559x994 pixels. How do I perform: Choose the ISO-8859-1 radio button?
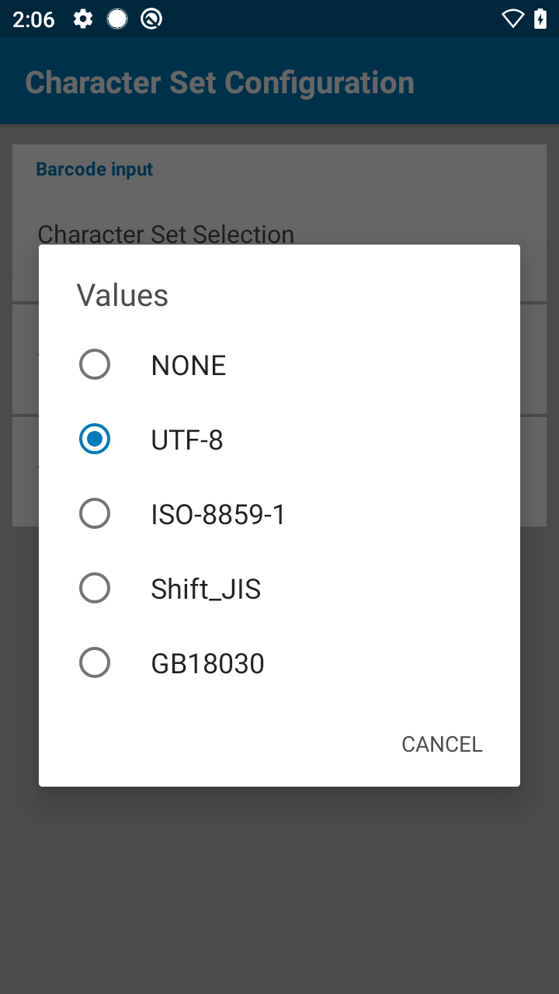pyautogui.click(x=95, y=513)
